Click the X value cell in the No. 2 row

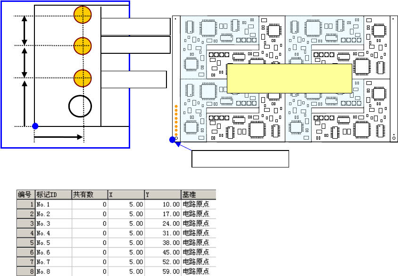[126, 214]
